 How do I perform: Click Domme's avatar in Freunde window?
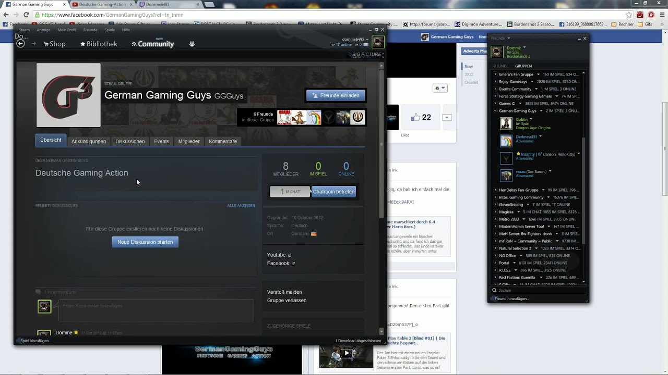pos(497,52)
